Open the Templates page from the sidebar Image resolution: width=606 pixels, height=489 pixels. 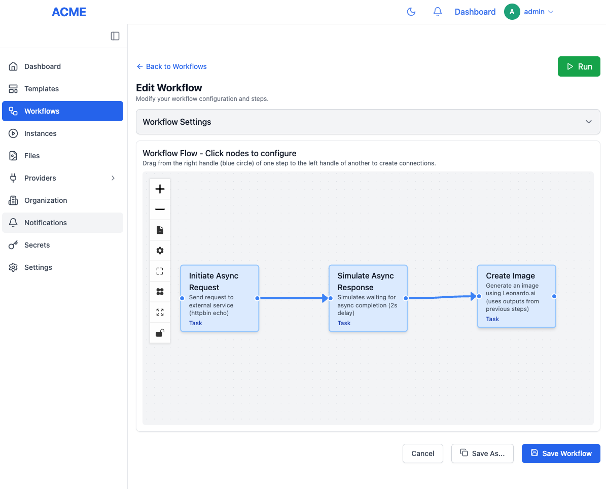[x=63, y=89]
